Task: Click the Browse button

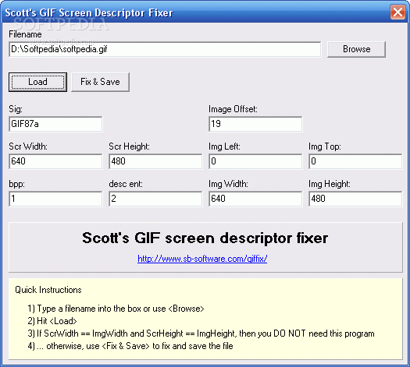Action: pos(356,49)
